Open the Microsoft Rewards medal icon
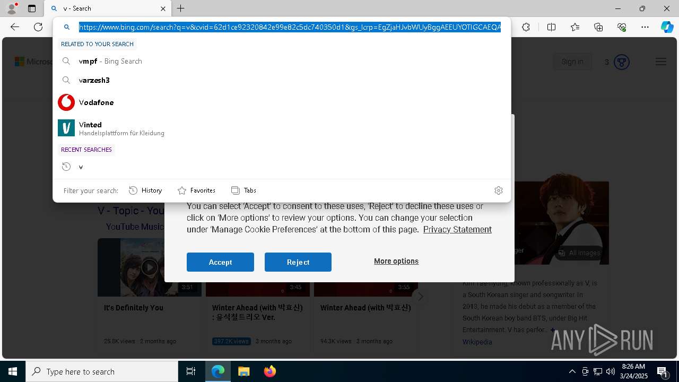The image size is (679, 382). point(621,62)
